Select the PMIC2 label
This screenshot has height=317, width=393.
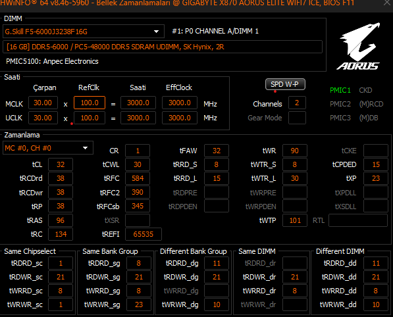pos(340,104)
